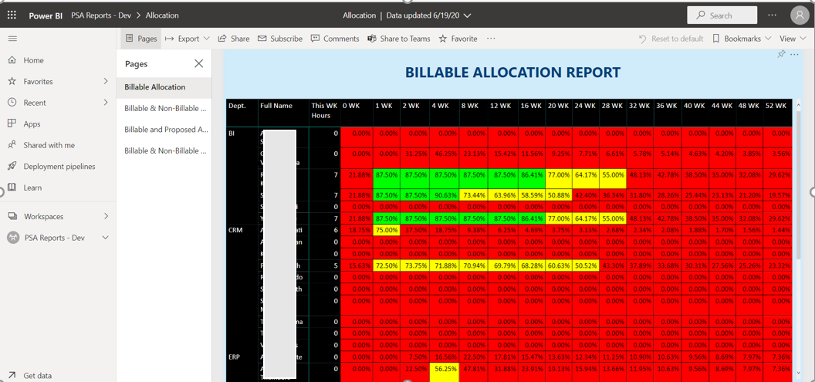Screen dimensions: 815x382
Task: Expand the Export dropdown
Action: [x=188, y=39]
